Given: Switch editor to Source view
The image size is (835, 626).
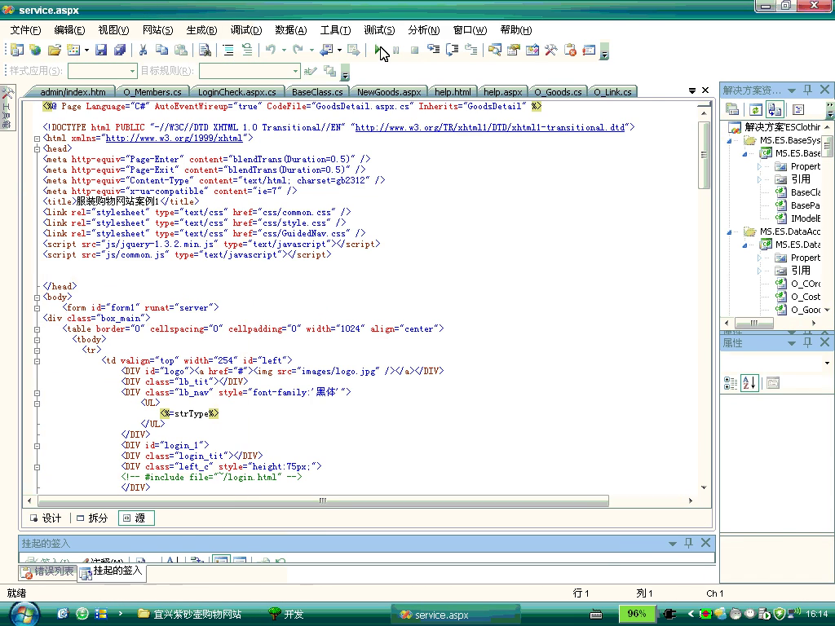Looking at the screenshot, I should [136, 518].
